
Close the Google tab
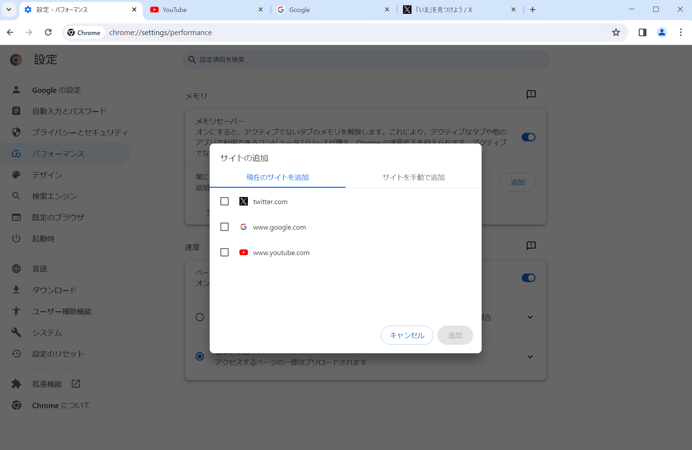[x=387, y=10]
